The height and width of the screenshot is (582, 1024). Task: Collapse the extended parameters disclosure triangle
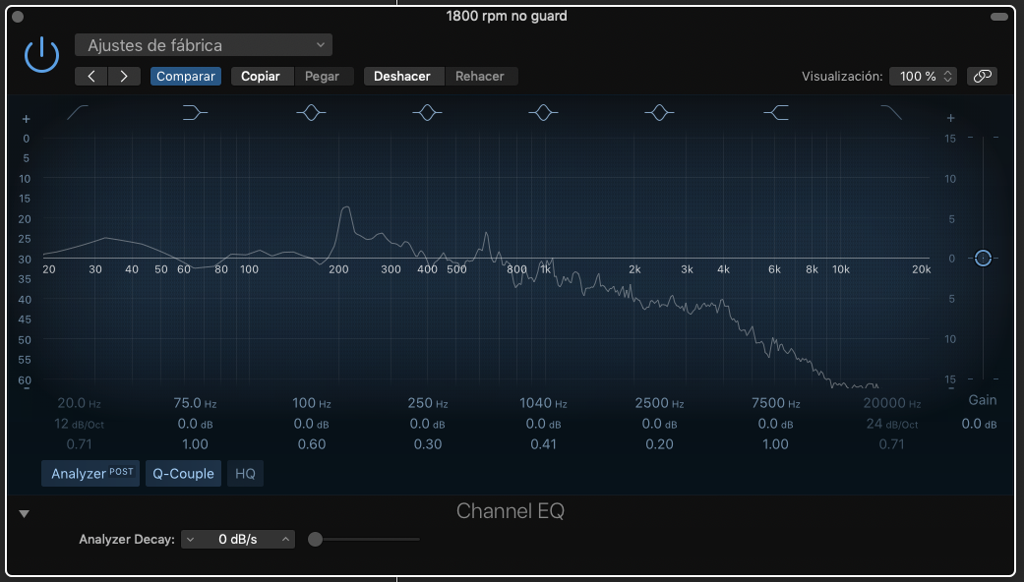tap(25, 514)
